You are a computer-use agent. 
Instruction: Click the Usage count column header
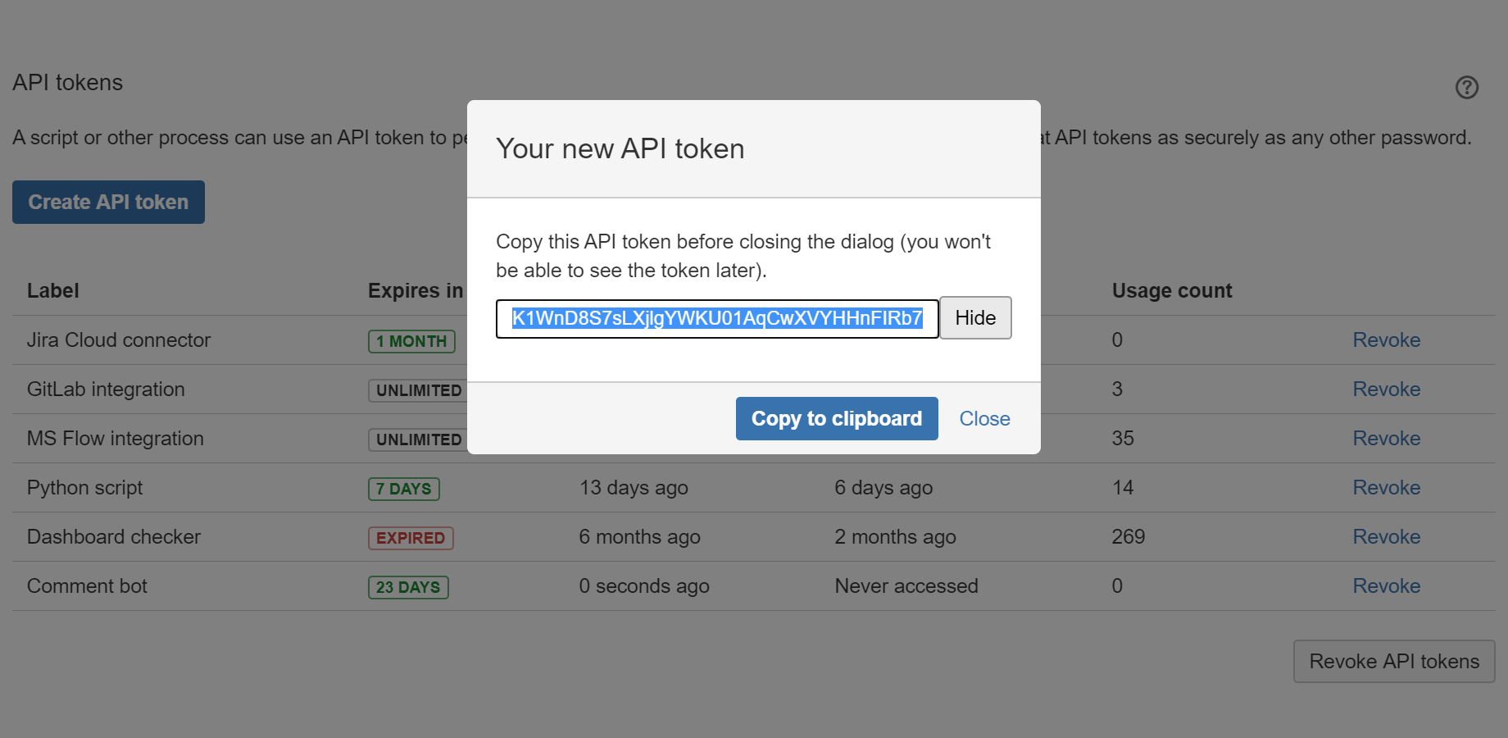pos(1171,289)
